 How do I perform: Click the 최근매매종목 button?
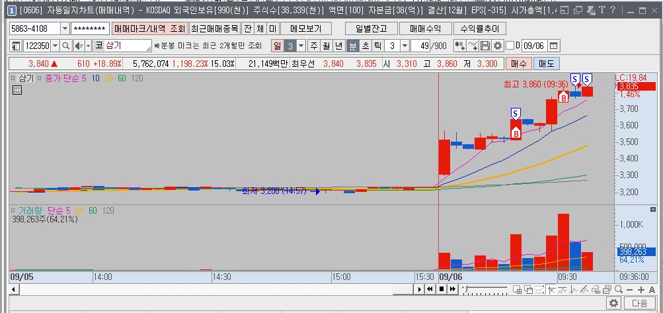click(x=215, y=29)
